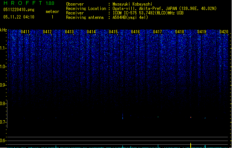The width and height of the screenshot is (232, 148).
Task: Click the red meteor echo dot near 0419
Action: coord(191,117)
